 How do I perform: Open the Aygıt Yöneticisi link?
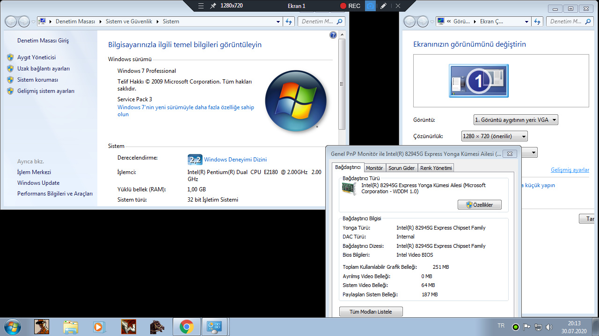[37, 57]
